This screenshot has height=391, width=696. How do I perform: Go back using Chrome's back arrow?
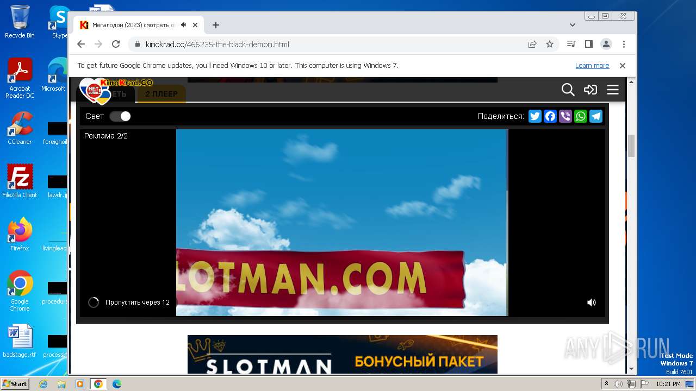[81, 44]
